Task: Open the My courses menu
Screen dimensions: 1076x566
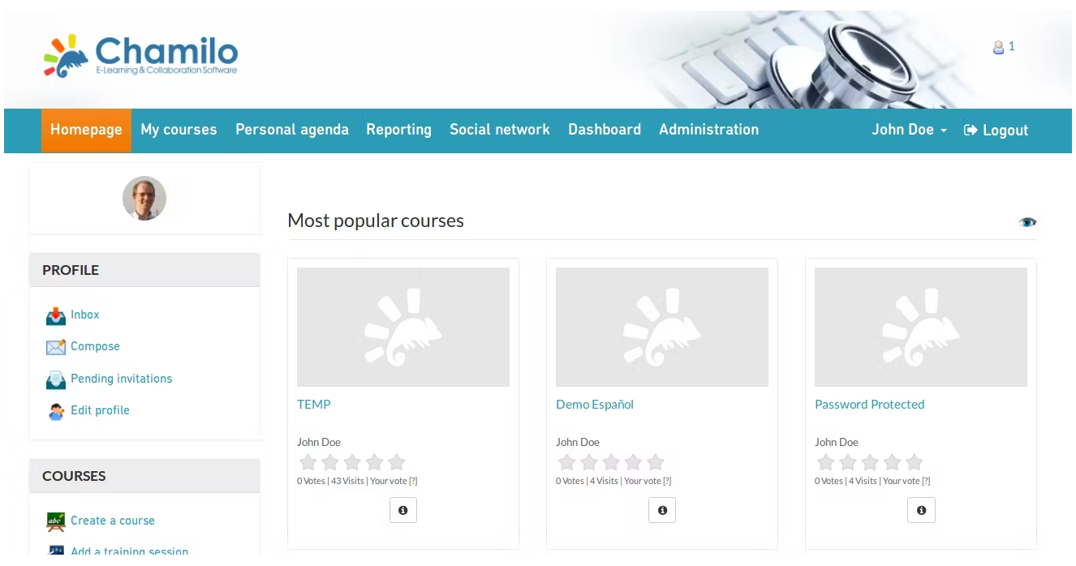Action: [x=179, y=130]
